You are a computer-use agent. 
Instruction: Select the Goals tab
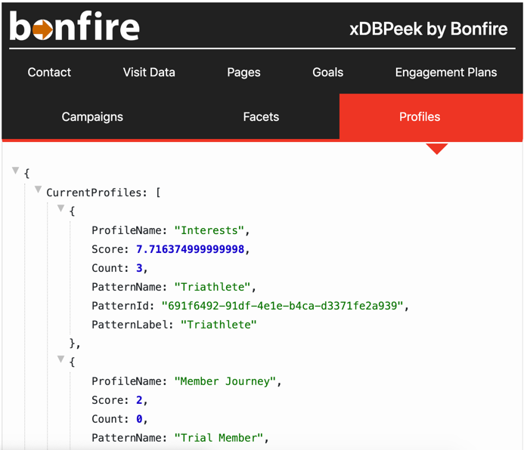[327, 72]
